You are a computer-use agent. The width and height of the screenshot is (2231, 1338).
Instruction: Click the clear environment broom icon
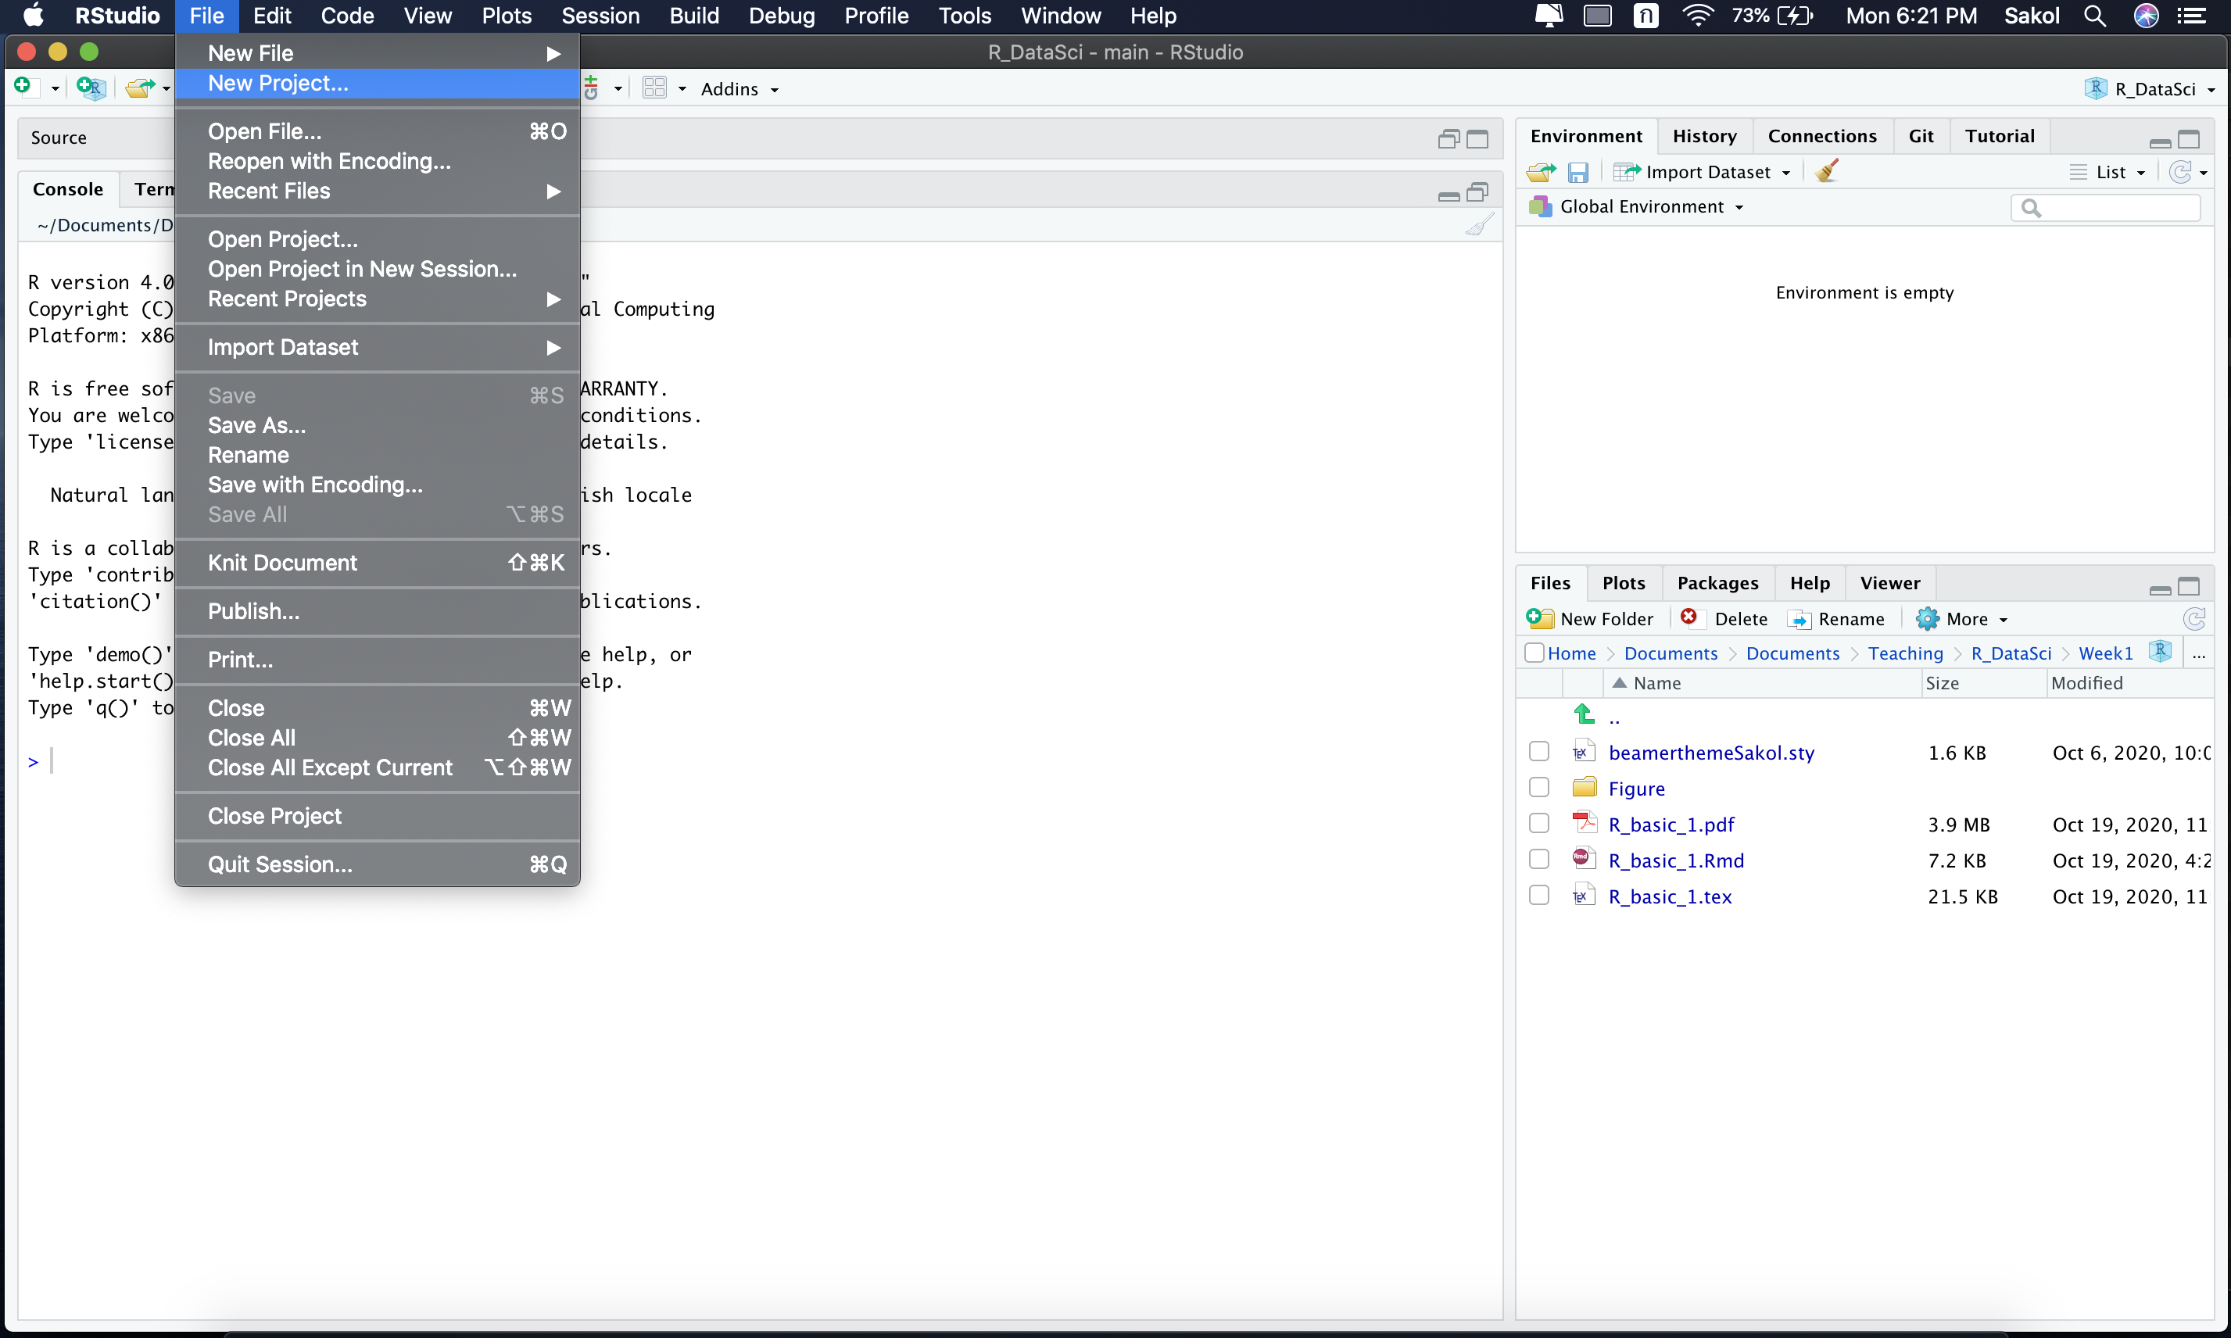[1827, 171]
